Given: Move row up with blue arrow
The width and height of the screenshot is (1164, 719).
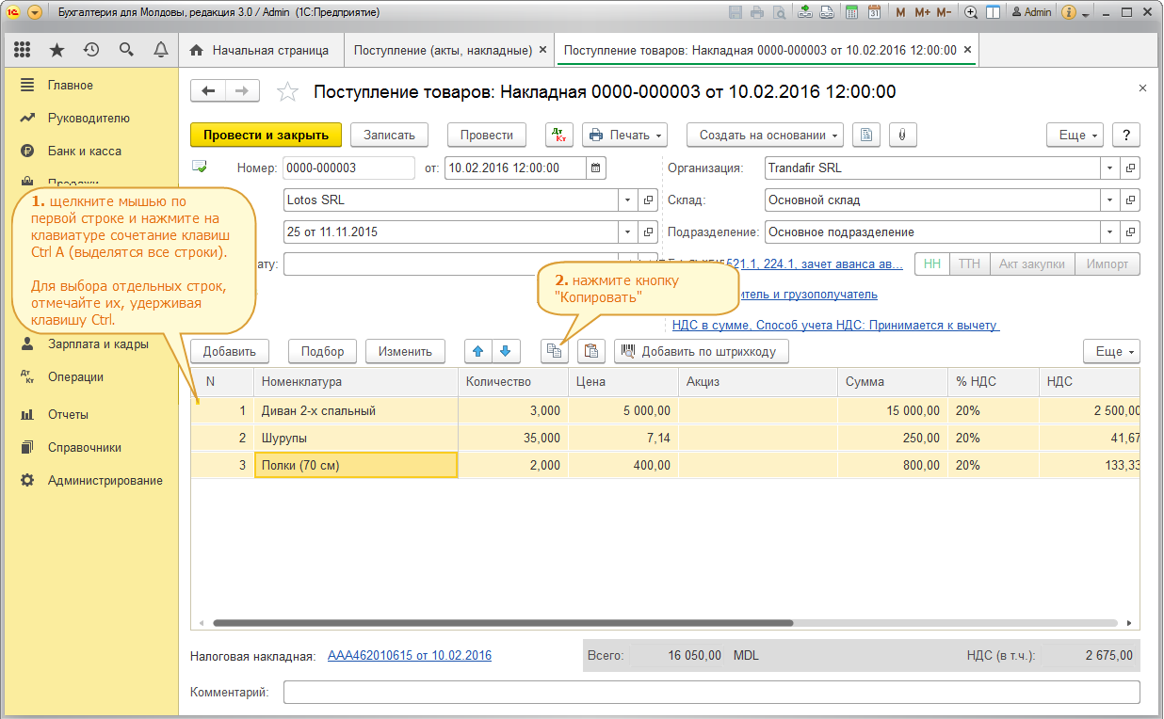Looking at the screenshot, I should coord(478,351).
